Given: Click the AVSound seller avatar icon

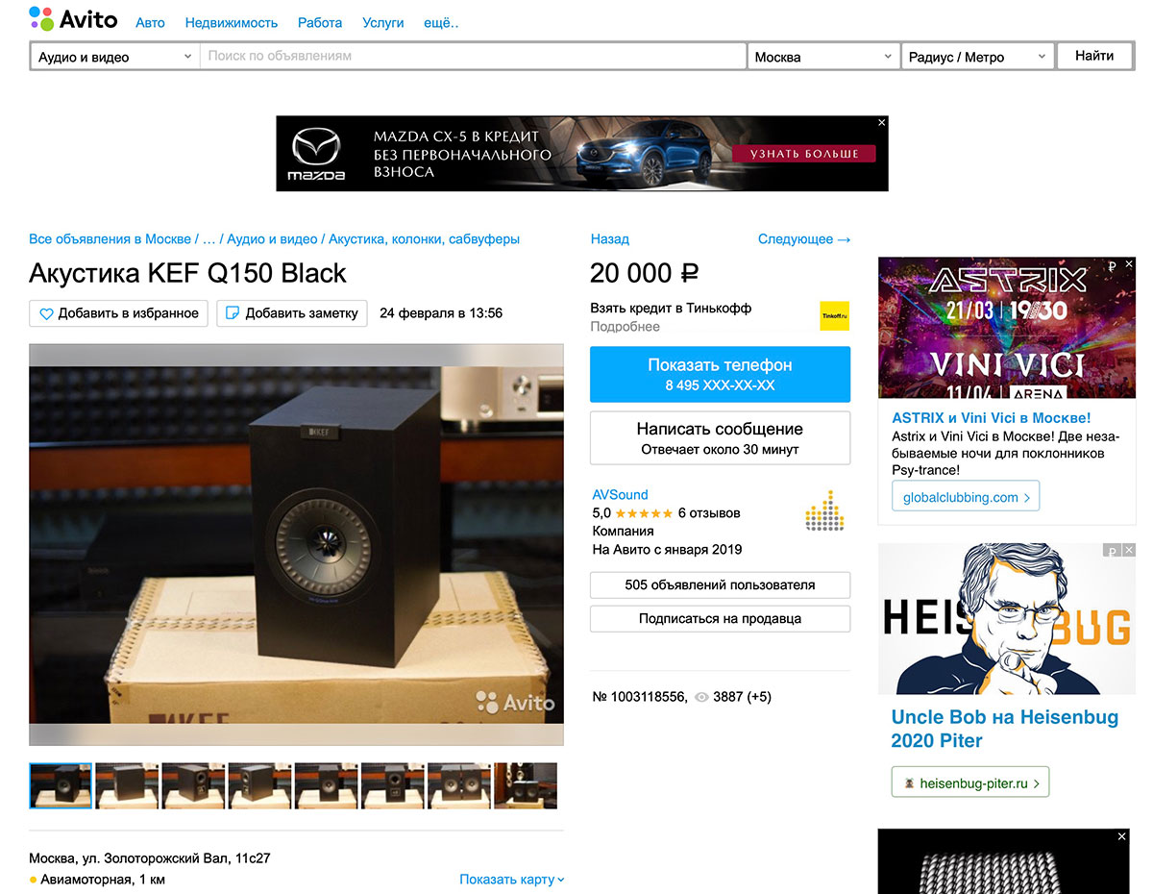Looking at the screenshot, I should [x=823, y=510].
